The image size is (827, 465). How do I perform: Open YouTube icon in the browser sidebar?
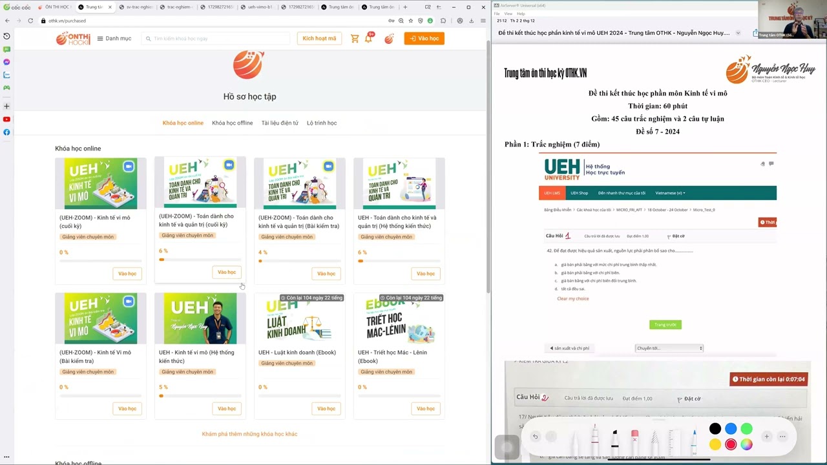tap(6, 119)
